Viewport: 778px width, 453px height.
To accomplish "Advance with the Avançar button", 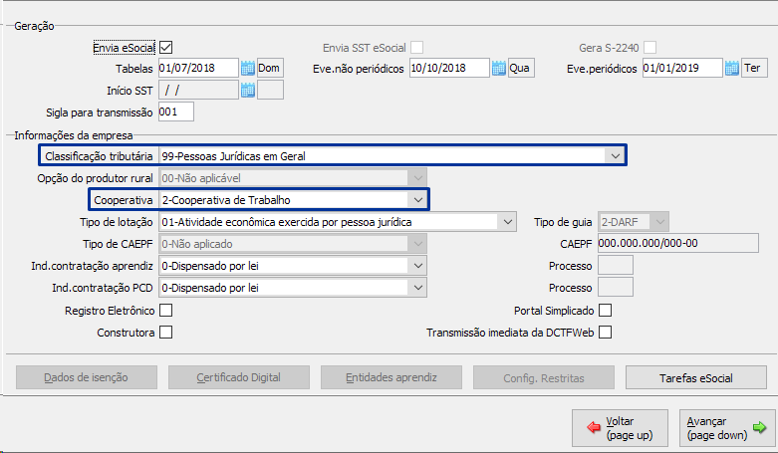I will point(727,428).
